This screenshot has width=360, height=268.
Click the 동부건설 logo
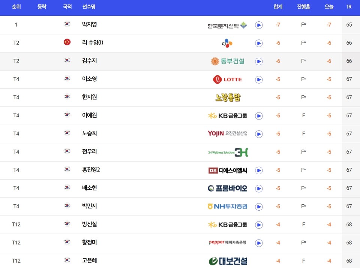coord(227,61)
